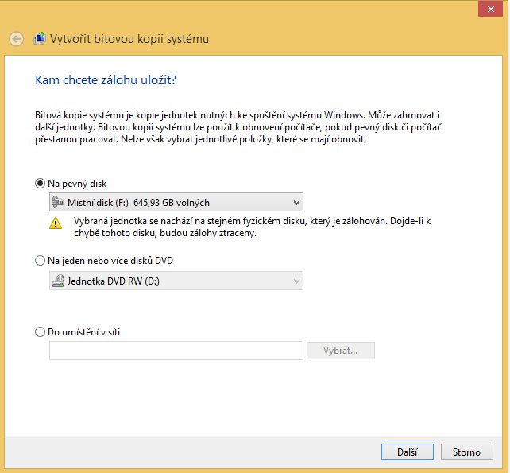Click the heading 'Kam chcete zálohu uložit?'
This screenshot has height=473, width=510.
[x=106, y=80]
